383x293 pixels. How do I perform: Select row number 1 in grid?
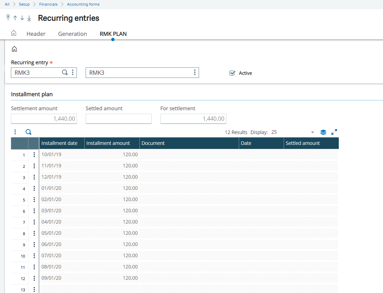24,155
